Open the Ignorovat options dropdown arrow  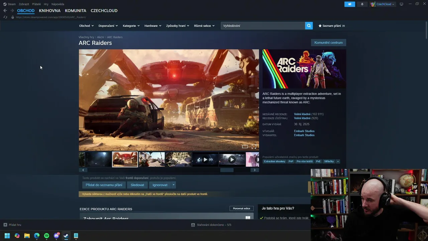tap(173, 185)
